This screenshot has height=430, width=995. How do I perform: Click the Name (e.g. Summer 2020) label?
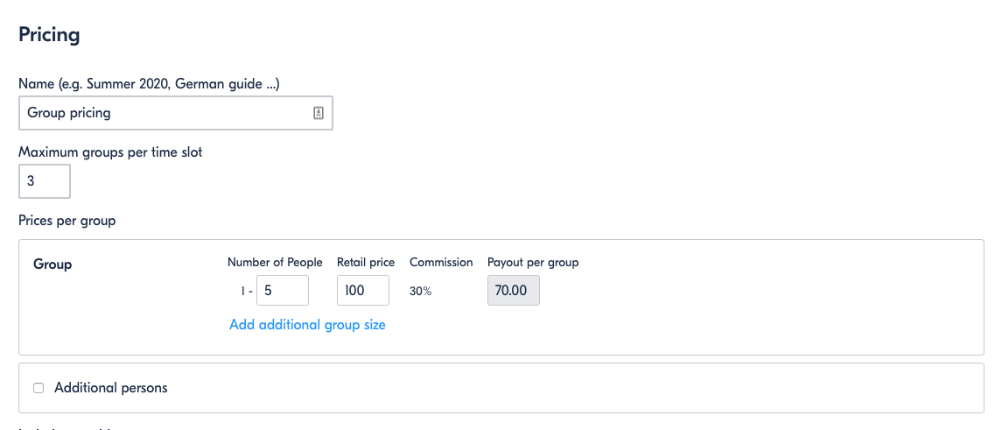coord(149,83)
